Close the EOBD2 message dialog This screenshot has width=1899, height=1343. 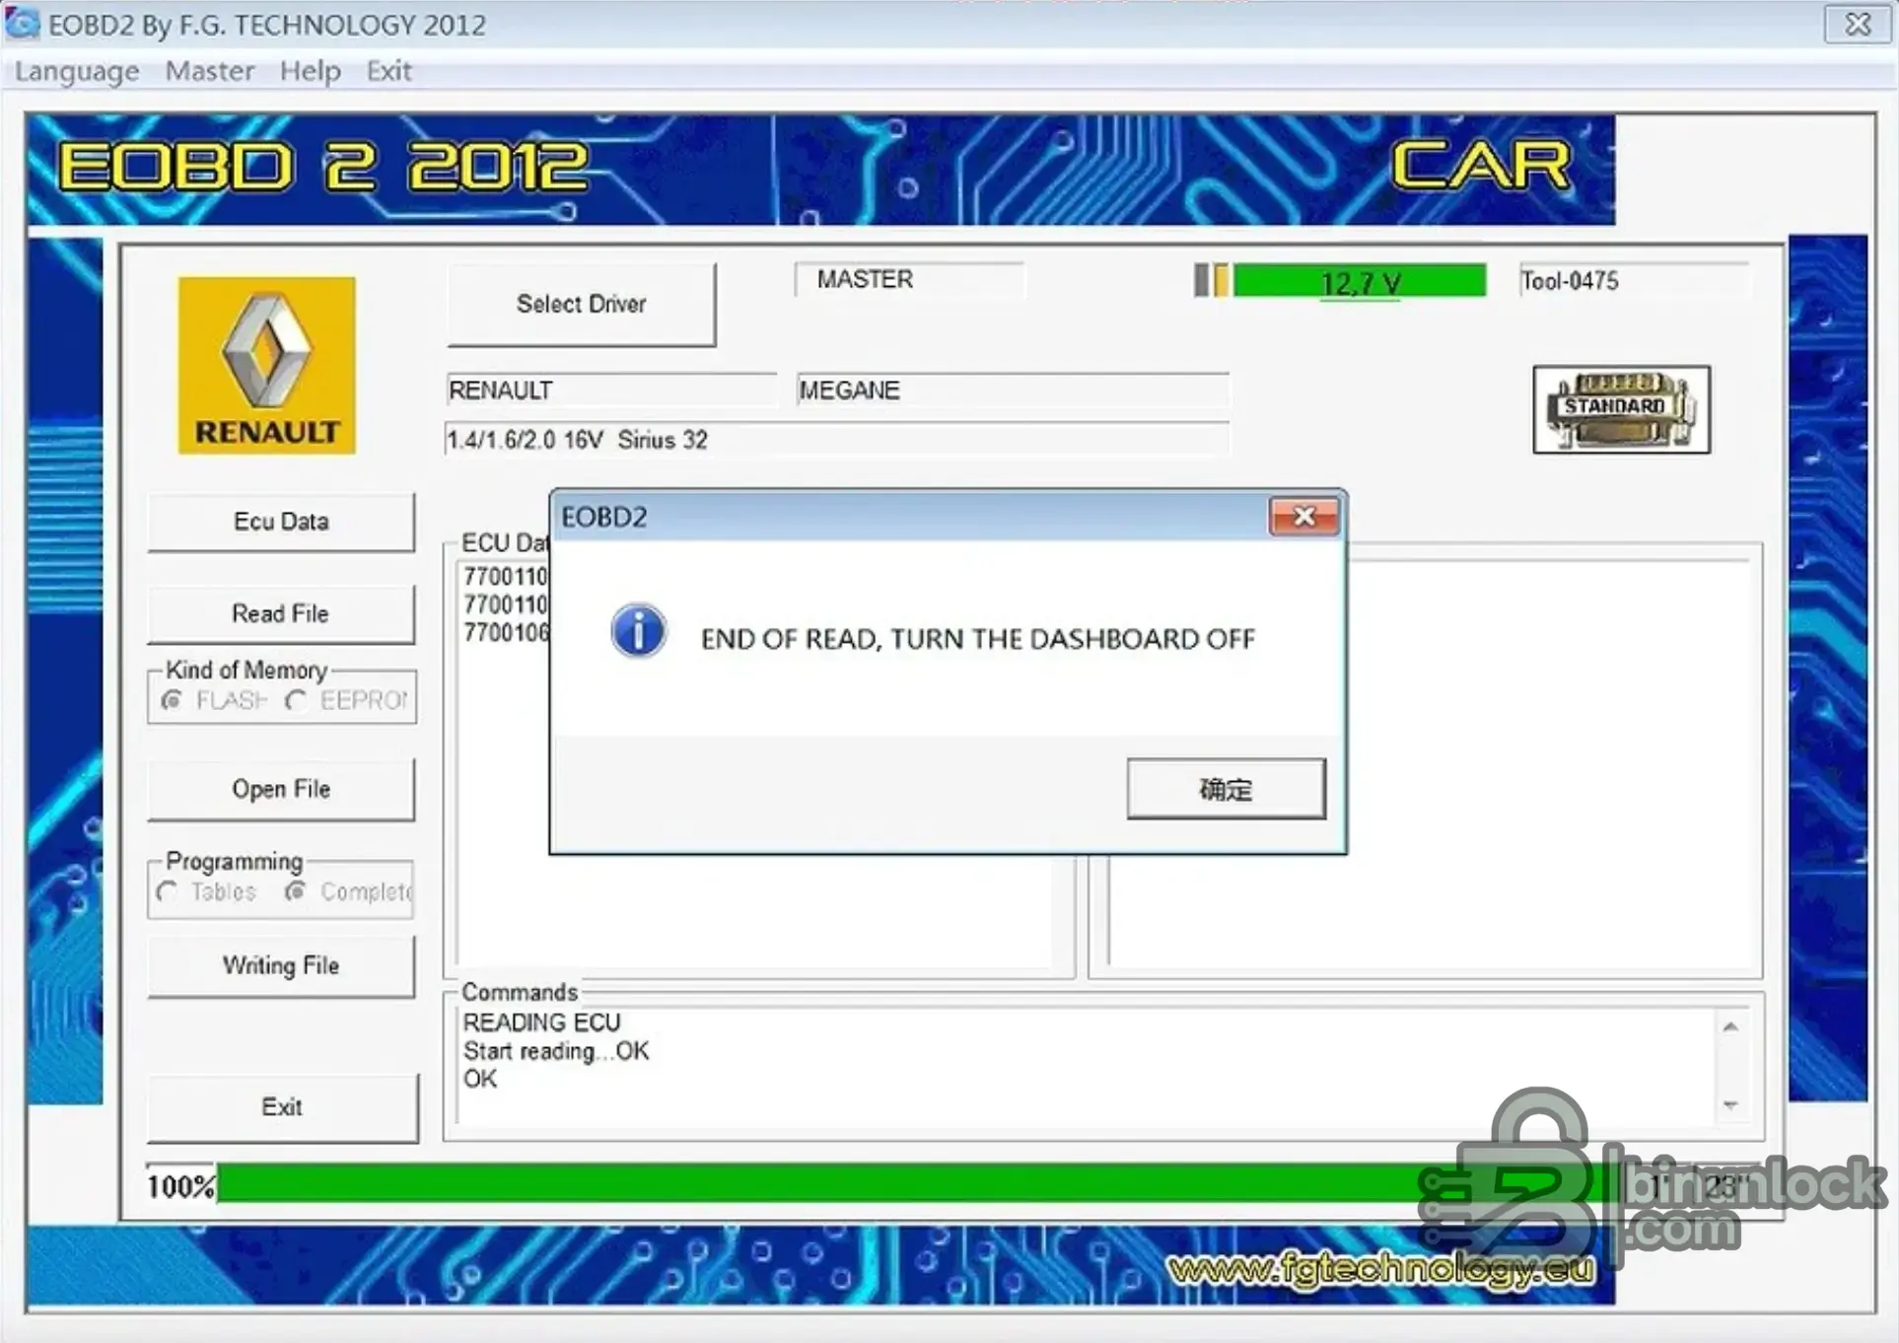coord(1303,517)
